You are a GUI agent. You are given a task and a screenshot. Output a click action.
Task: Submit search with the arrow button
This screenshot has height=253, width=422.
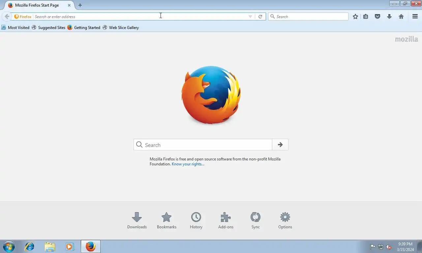click(x=280, y=145)
